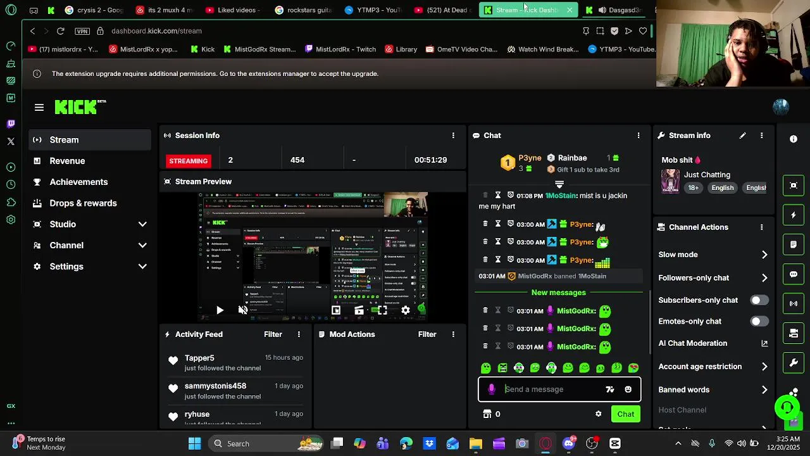Click the notes widget icon in right bar

click(794, 244)
